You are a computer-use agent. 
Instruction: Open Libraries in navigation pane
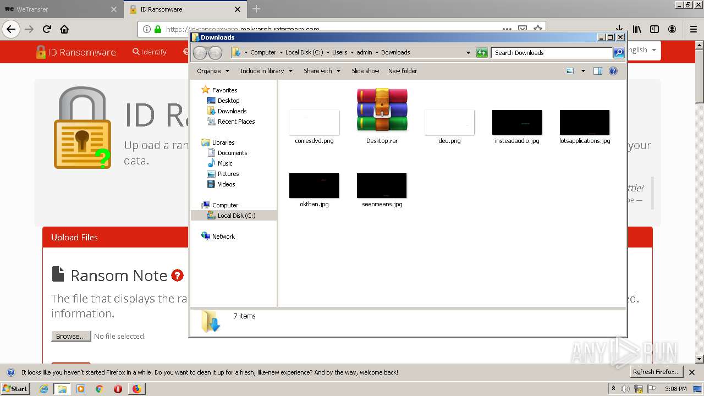(223, 142)
